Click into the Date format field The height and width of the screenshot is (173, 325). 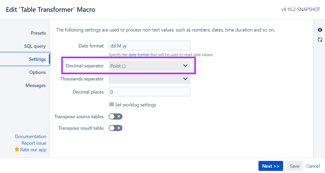tap(149, 46)
